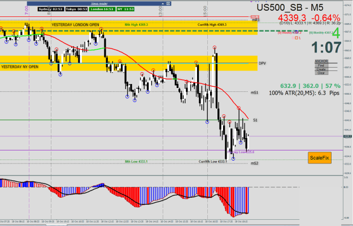Select the US500_SB - M5 symbol title
This screenshot has width=353, height=226.
click(x=290, y=7)
